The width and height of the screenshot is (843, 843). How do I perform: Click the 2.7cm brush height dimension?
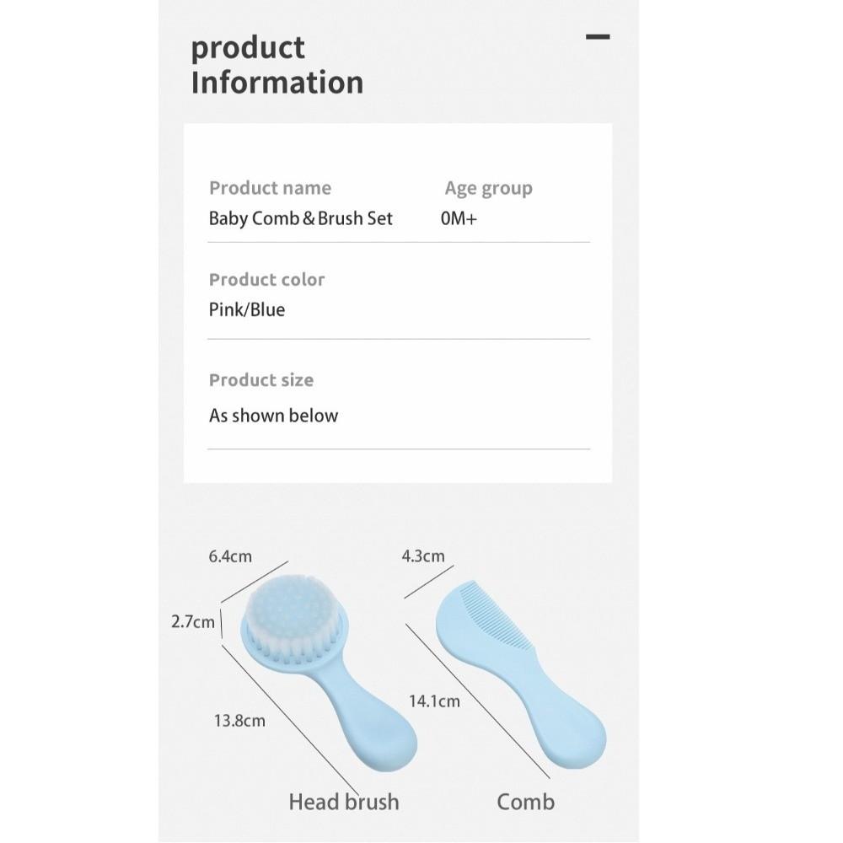[x=192, y=622]
